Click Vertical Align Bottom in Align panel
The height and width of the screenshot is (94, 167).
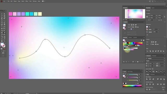pos(164,79)
